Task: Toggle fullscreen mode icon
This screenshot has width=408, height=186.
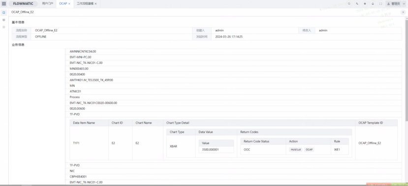Action: click(380, 3)
